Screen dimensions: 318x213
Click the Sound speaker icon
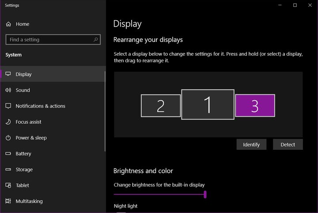point(8,90)
